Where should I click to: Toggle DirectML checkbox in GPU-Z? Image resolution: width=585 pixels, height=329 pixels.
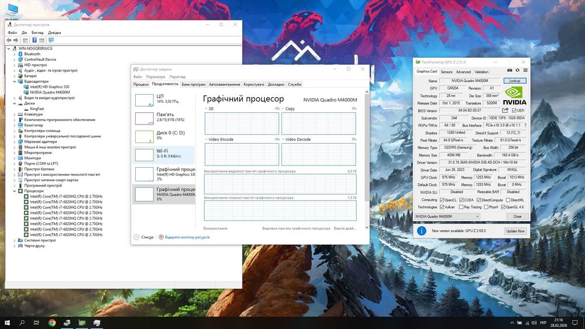coord(508,200)
